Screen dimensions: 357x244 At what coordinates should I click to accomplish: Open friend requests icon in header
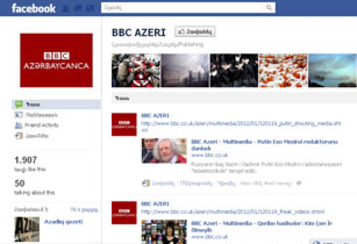pyautogui.click(x=65, y=9)
